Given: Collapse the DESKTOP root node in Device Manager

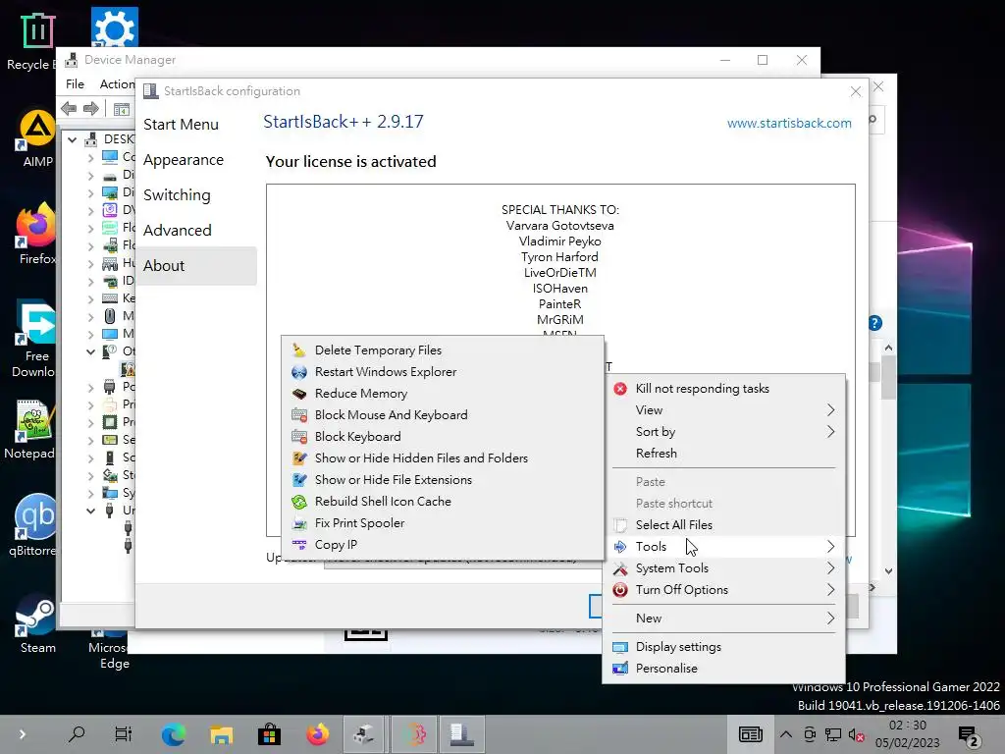Looking at the screenshot, I should (x=73, y=139).
